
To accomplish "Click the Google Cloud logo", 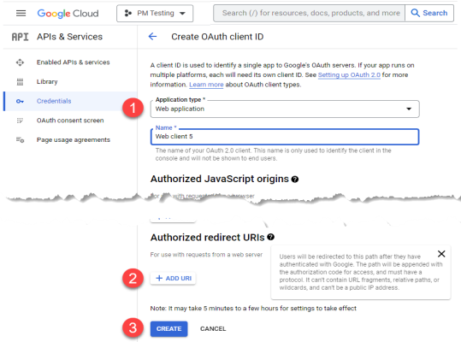I will tap(68, 13).
